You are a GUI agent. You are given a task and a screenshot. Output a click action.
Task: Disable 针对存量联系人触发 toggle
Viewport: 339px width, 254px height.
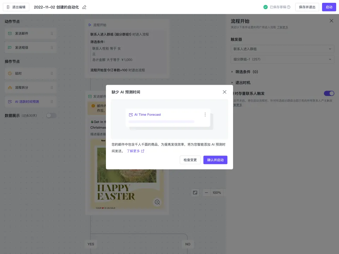point(329,93)
